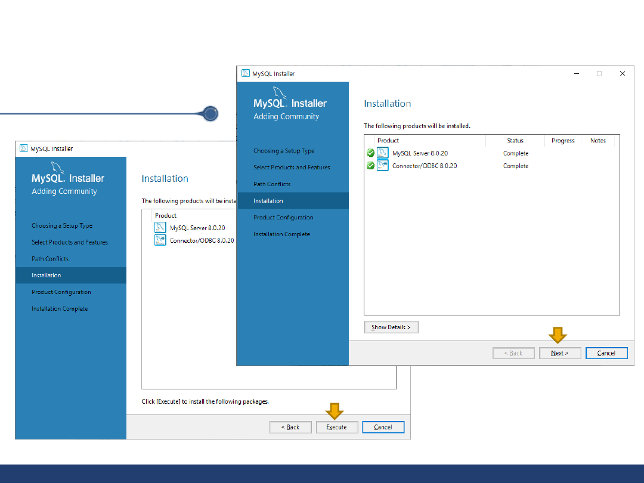Click title bar icon of the front MySQL Installer
This screenshot has width=644, height=483.
coord(245,73)
